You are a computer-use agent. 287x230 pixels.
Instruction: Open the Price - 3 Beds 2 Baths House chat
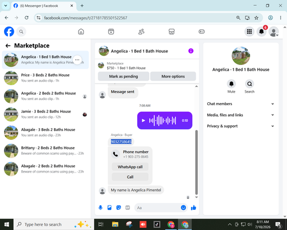coord(45,78)
